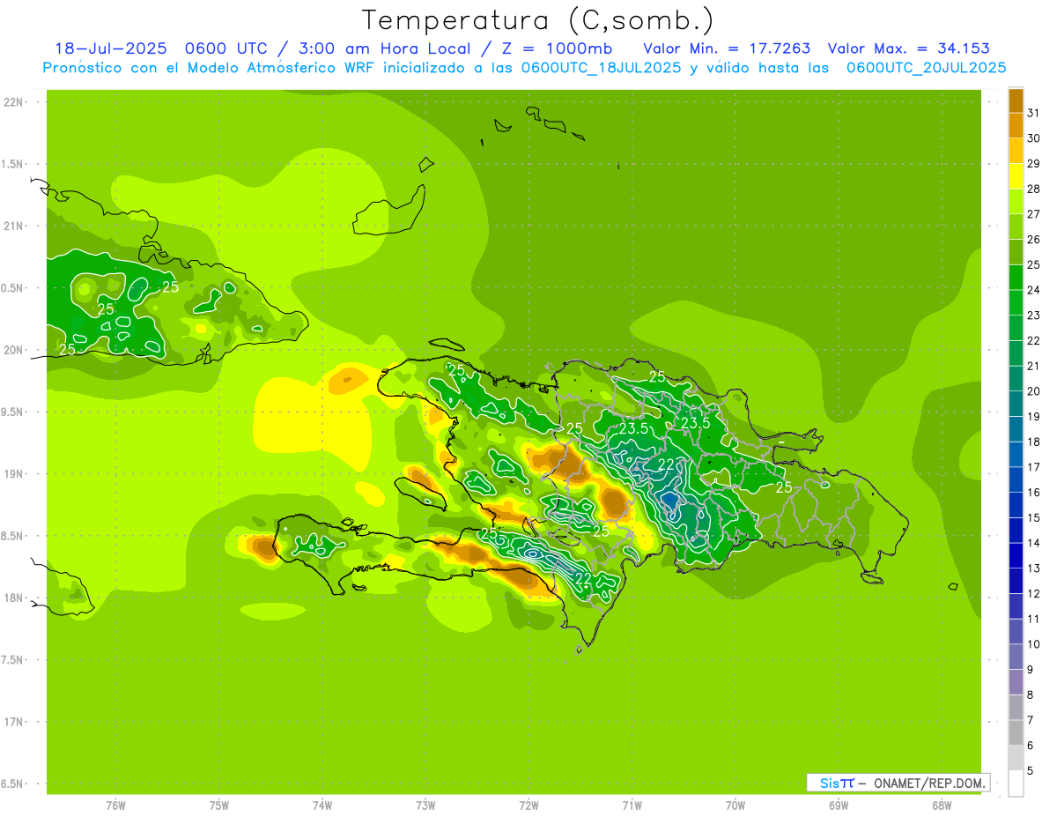Image resolution: width=1057 pixels, height=817 pixels.
Task: Click the '74W' longitude axis label
Action: click(322, 805)
